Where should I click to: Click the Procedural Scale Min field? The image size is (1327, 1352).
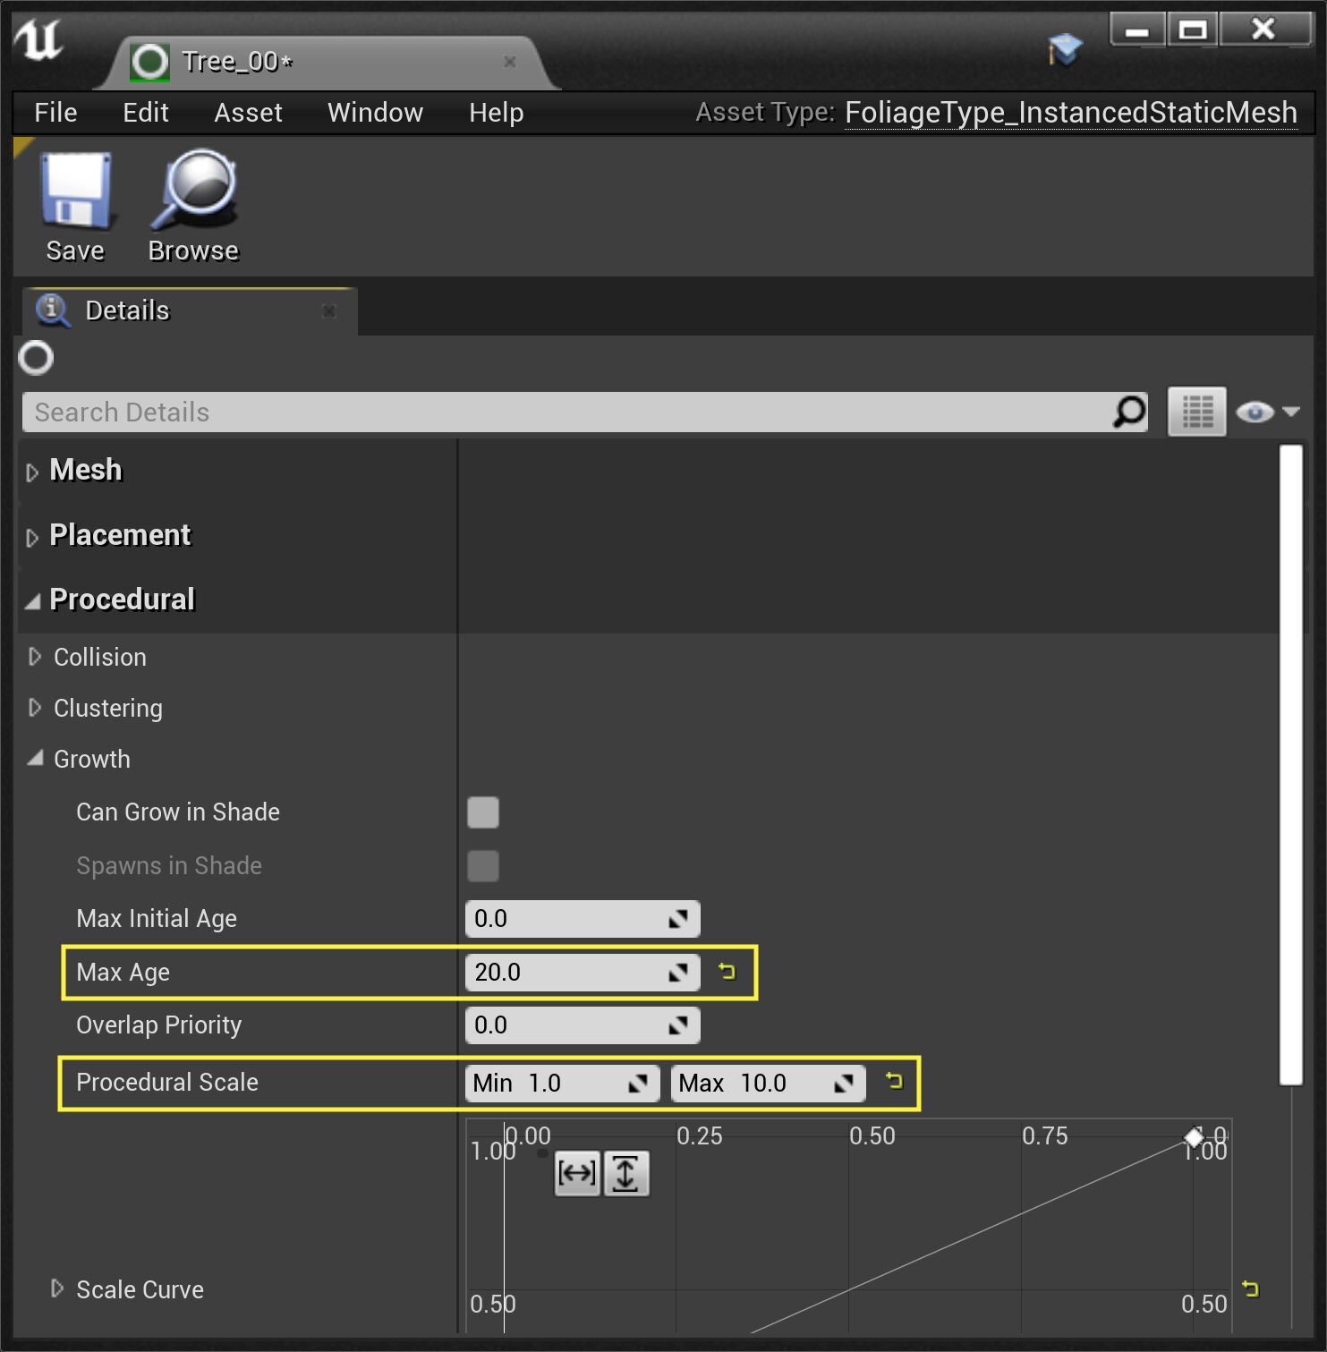[x=563, y=1084]
